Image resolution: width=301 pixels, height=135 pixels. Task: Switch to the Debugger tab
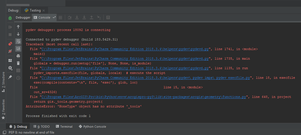tap(23, 17)
